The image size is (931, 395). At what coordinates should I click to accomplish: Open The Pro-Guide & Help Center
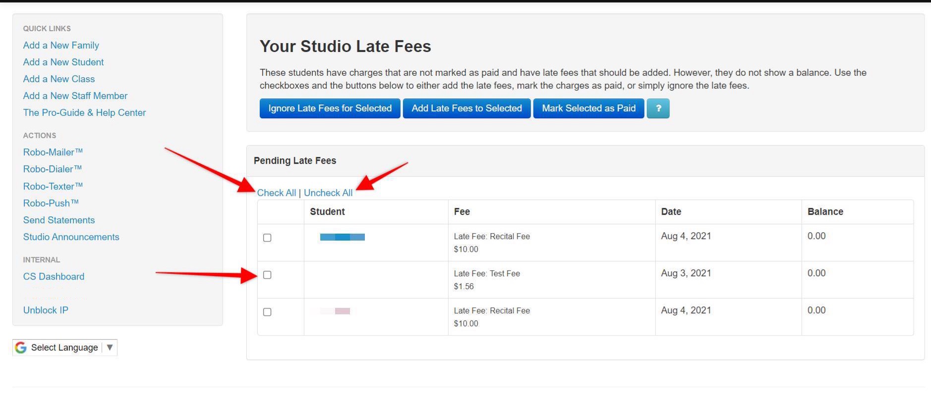[84, 113]
